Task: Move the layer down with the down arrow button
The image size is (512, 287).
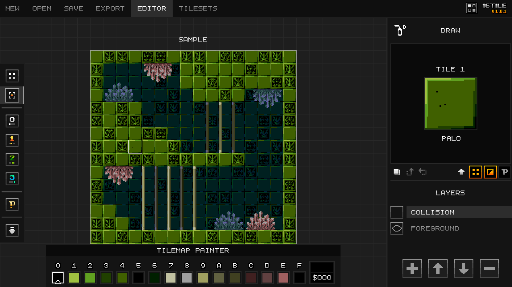Action: [x=464, y=269]
